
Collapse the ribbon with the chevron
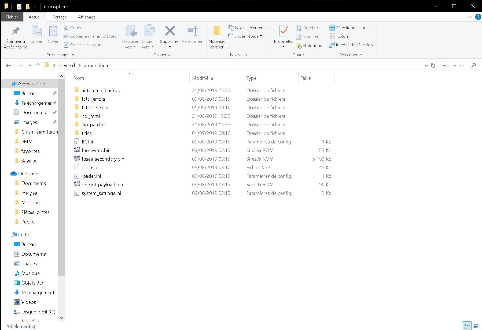click(469, 17)
